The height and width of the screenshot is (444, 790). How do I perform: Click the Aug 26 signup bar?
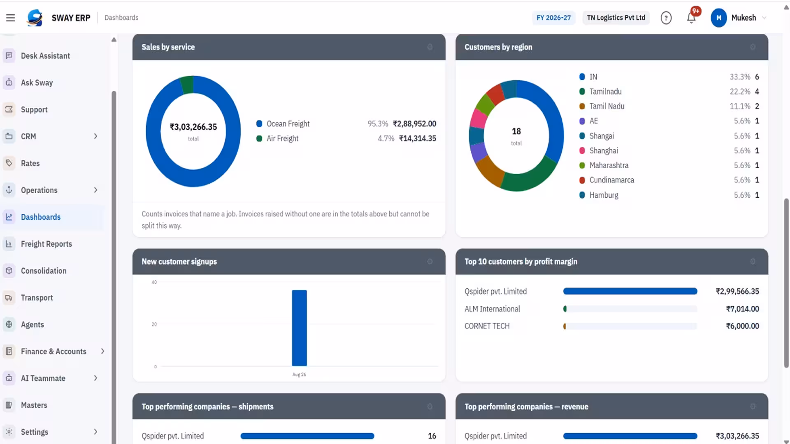299,328
